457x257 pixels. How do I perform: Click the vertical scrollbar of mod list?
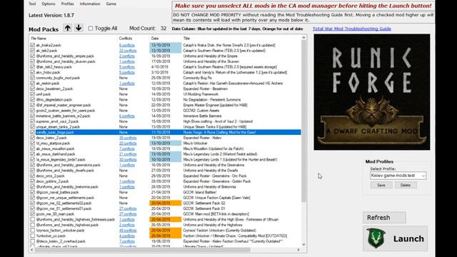point(303,121)
